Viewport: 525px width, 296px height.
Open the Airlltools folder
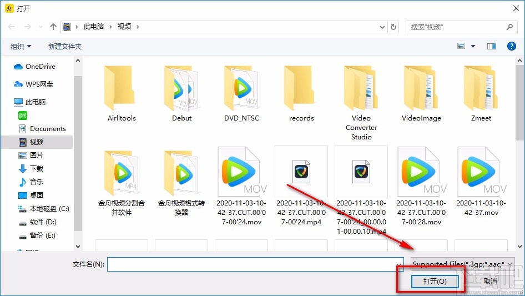(121, 94)
